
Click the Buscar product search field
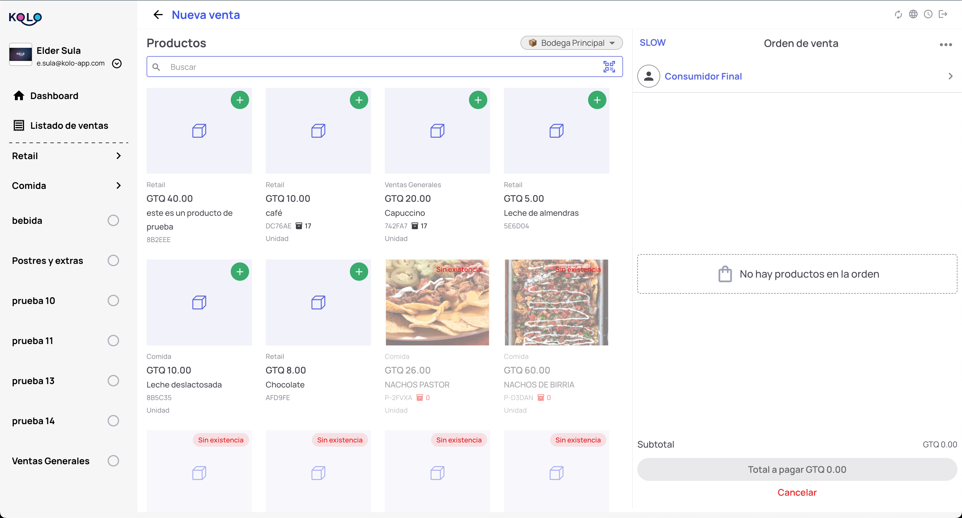[x=384, y=67]
